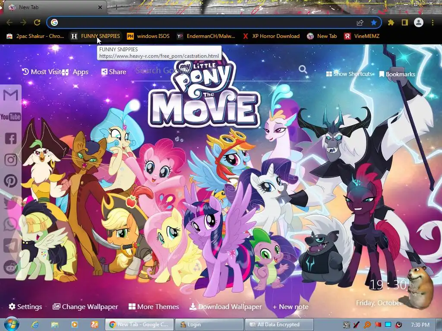The height and width of the screenshot is (331, 442).
Task: Open the '2pac Shakur - Chro...' bookmark
Action: pos(35,36)
